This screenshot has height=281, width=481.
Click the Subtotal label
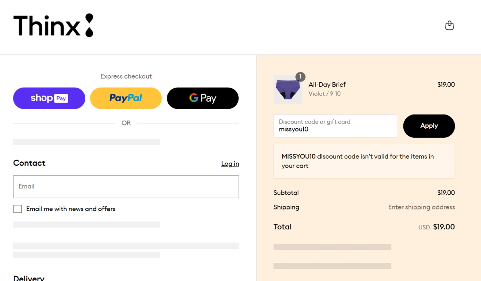(x=286, y=193)
